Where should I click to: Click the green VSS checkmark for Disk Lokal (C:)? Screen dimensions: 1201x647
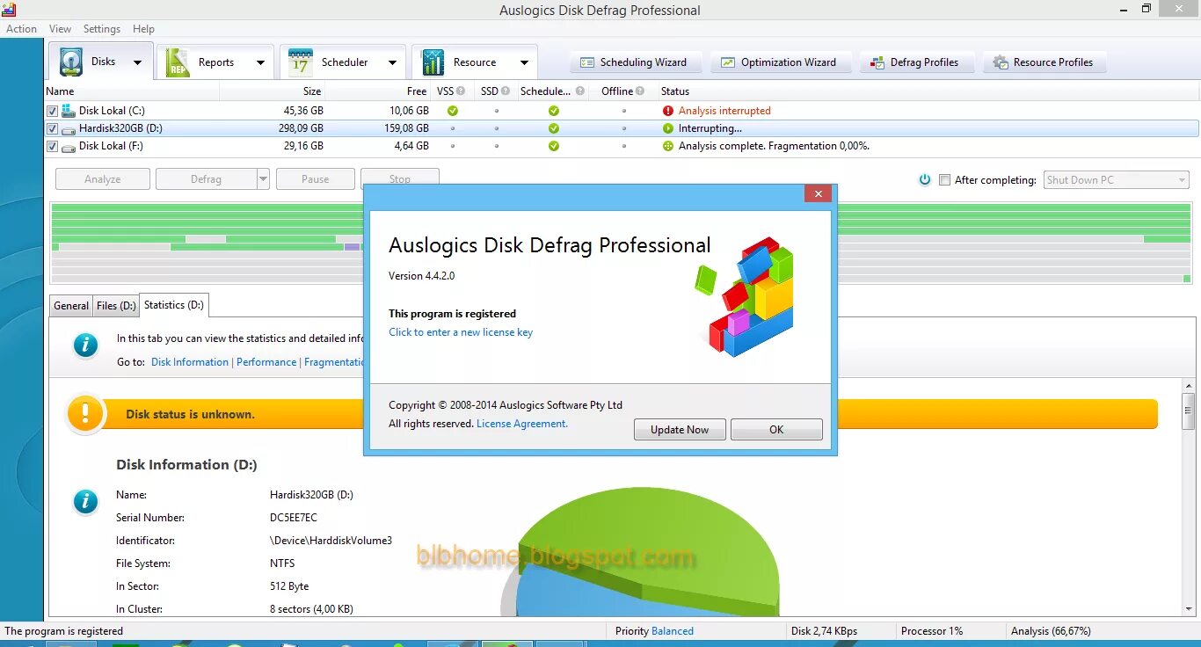[453, 111]
